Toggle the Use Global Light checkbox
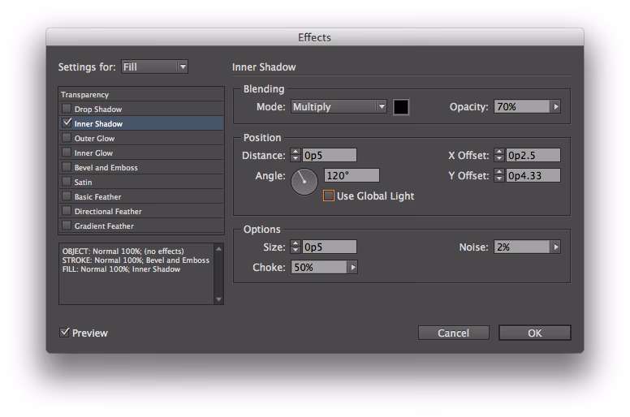Screen dimensions: 630x417 pyautogui.click(x=329, y=196)
